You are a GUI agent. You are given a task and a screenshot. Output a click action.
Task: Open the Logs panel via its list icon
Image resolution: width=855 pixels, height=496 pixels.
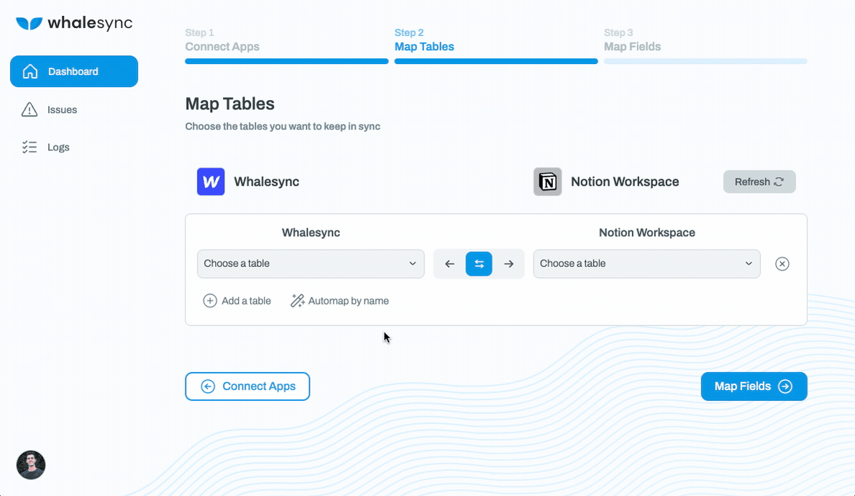point(29,147)
